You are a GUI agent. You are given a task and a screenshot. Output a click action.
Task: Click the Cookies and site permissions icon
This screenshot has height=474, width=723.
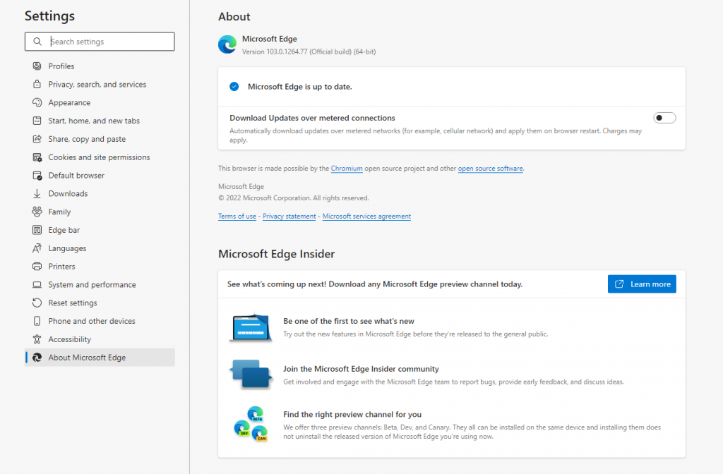(37, 157)
